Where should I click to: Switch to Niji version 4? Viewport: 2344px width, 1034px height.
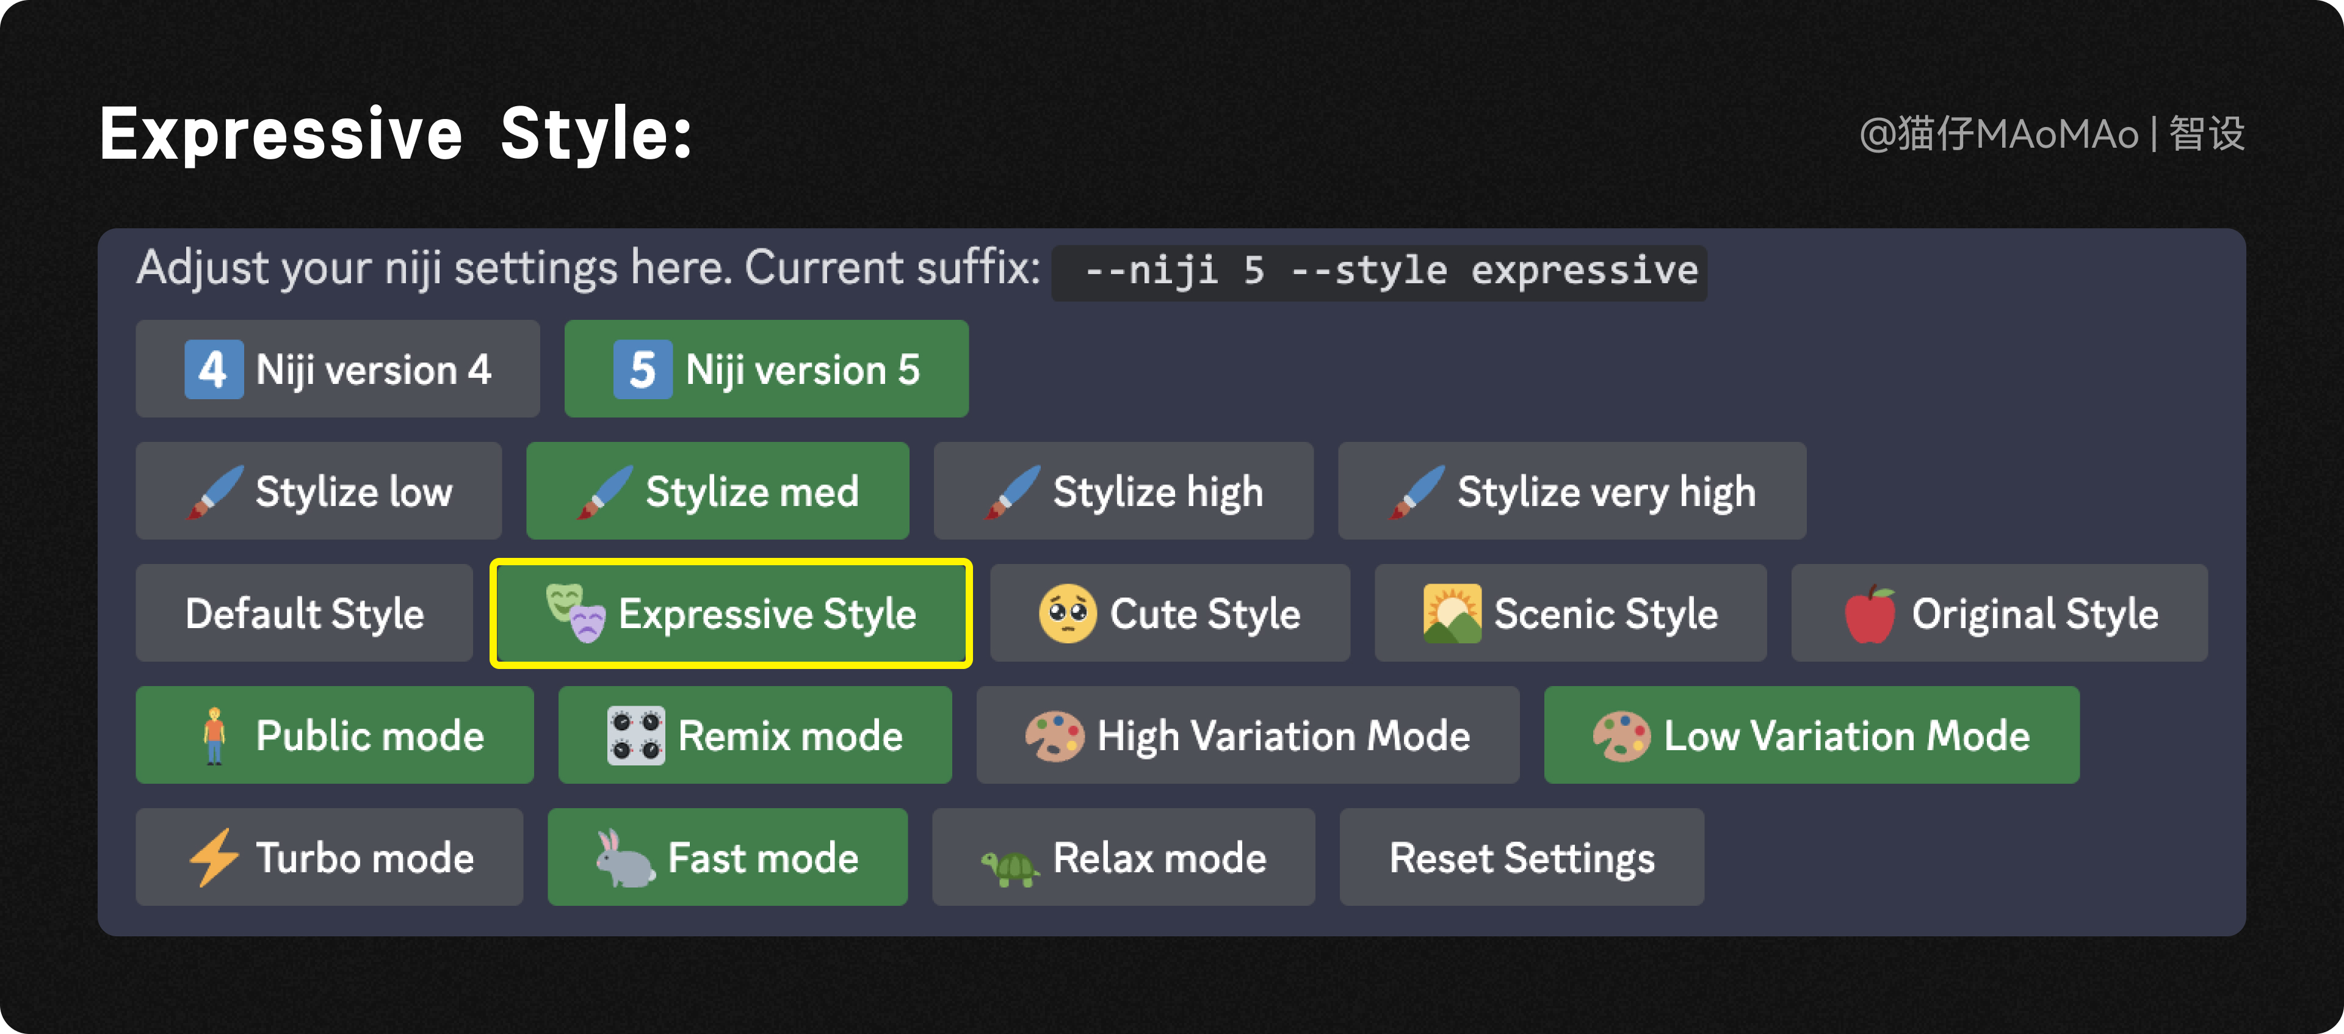(x=338, y=369)
